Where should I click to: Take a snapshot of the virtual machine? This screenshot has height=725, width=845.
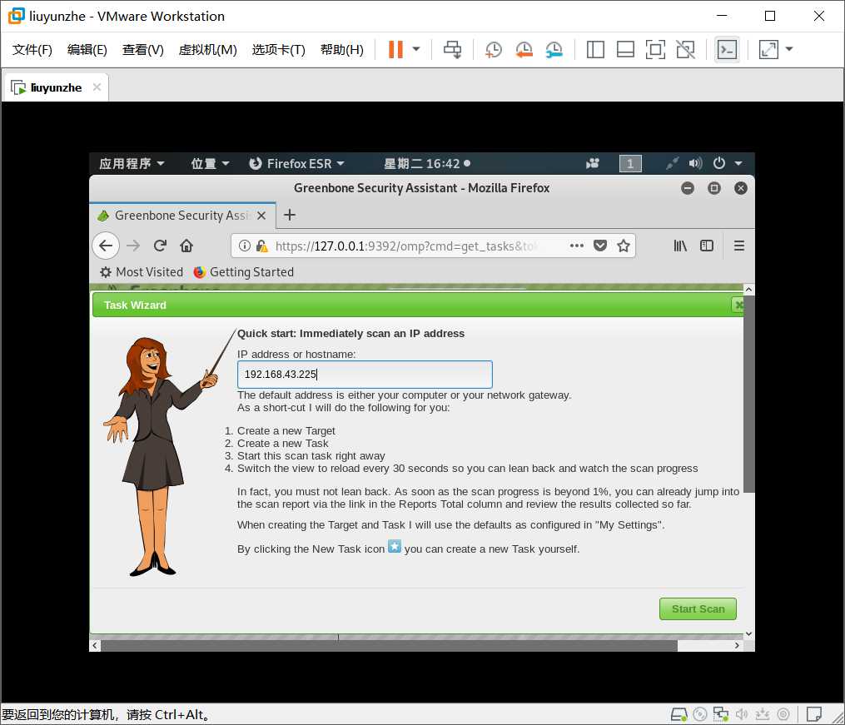pyautogui.click(x=493, y=50)
